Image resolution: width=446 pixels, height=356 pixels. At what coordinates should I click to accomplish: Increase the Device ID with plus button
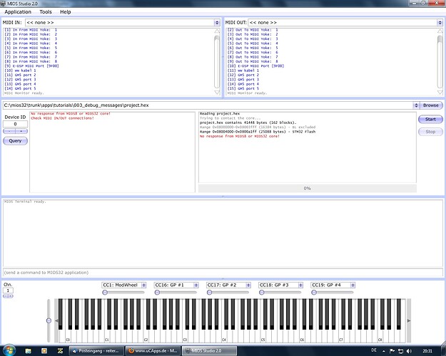21,131
